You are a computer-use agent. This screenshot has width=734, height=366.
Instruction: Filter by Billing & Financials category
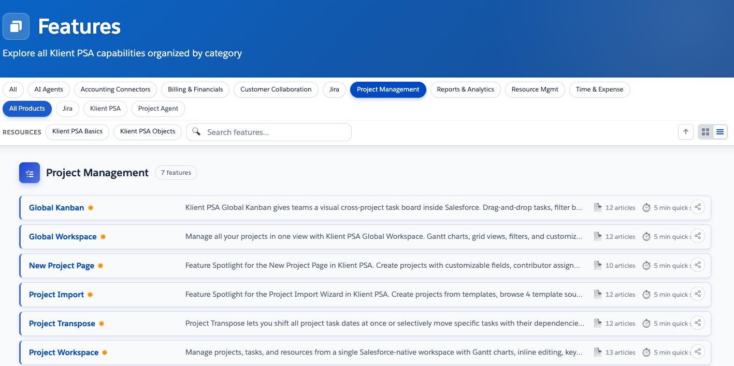(x=195, y=89)
